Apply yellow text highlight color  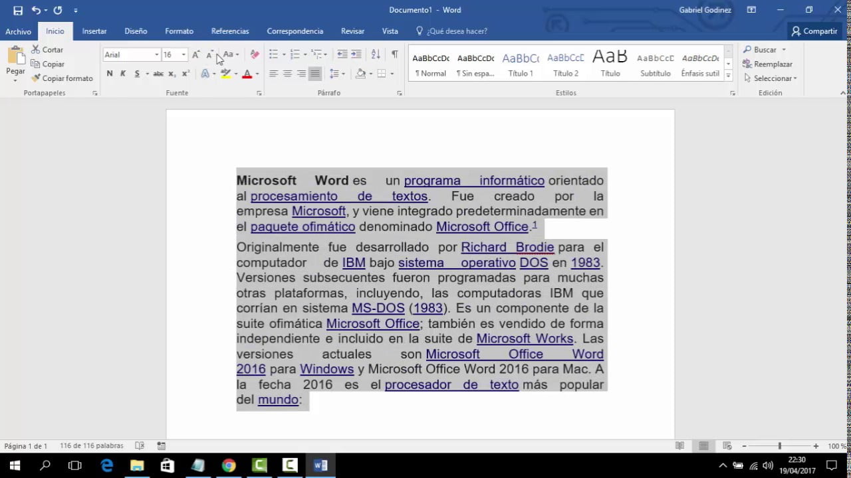click(x=225, y=74)
